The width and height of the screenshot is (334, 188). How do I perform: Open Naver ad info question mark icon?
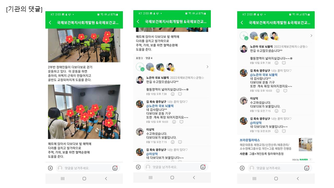click(x=311, y=160)
